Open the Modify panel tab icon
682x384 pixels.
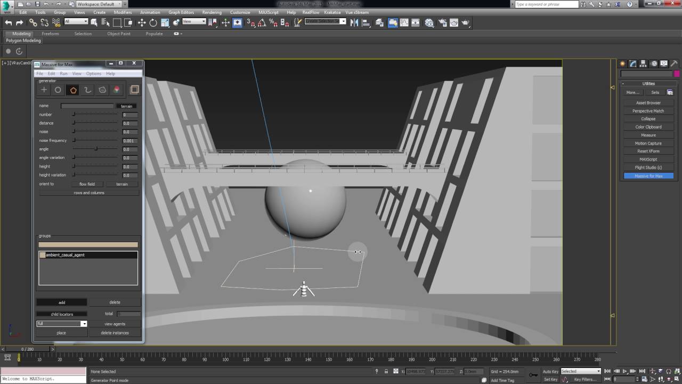(632, 63)
